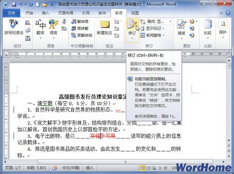234x174 pixels.
Task: Click the delete comment icon
Action: coord(117,22)
